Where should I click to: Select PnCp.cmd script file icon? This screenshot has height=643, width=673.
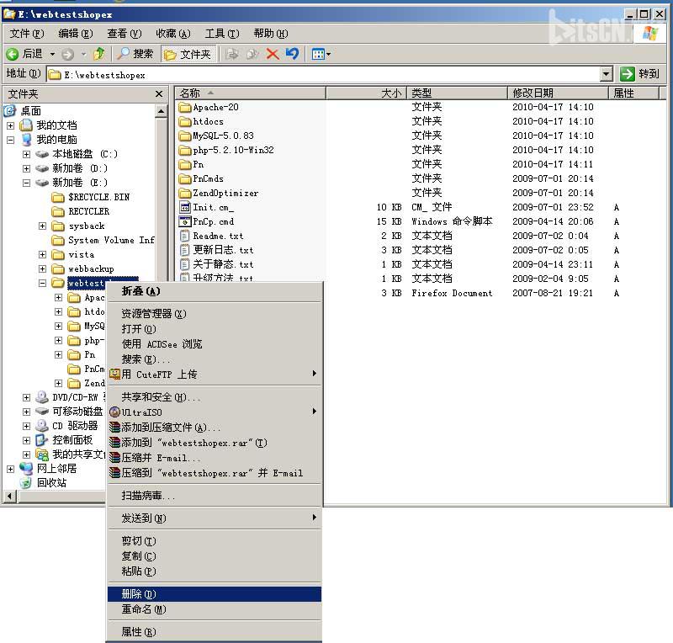point(184,221)
